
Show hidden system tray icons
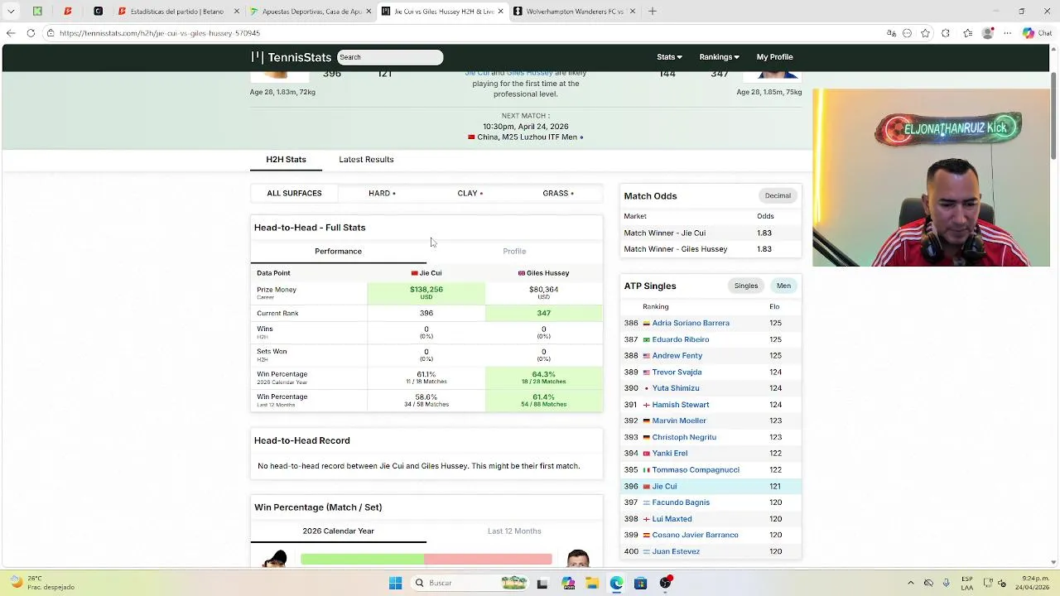point(911,584)
